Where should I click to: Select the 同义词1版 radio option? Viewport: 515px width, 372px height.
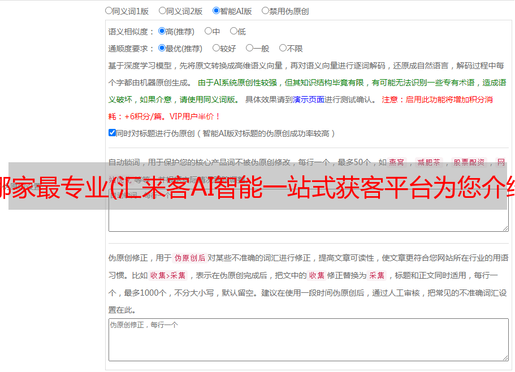click(x=109, y=11)
